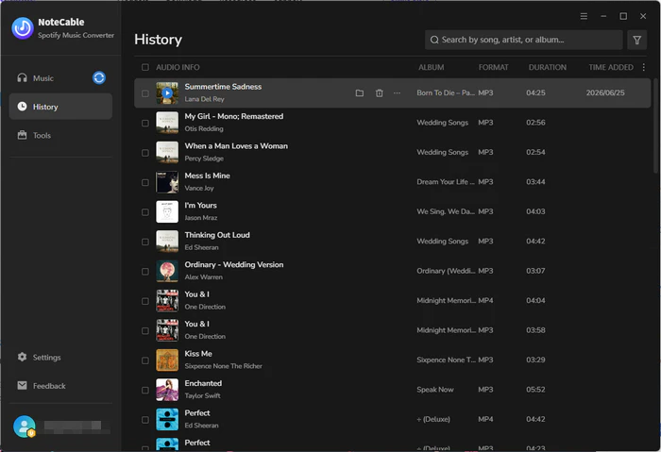Select Ordinary - Wedding Version checkbox
661x452 pixels.
coord(145,271)
